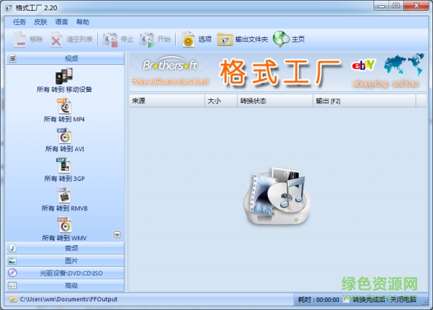Expand the ROM Device DVD\CD\ISO panel
The height and width of the screenshot is (310, 433).
click(65, 273)
